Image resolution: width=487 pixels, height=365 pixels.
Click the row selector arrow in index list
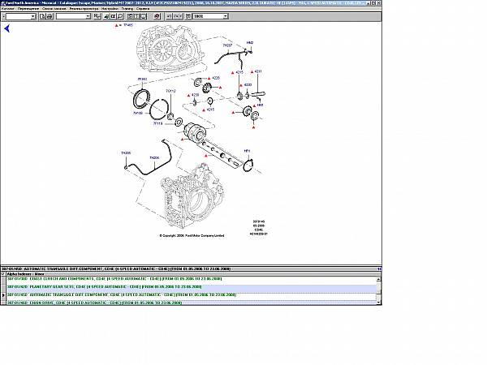3,295
